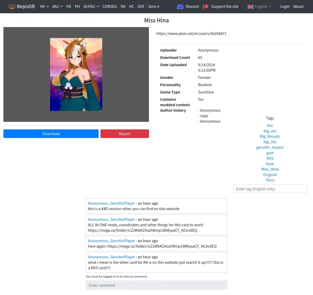This screenshot has height=295, width=313.
Task: Click the blue Download button
Action: click(x=51, y=134)
